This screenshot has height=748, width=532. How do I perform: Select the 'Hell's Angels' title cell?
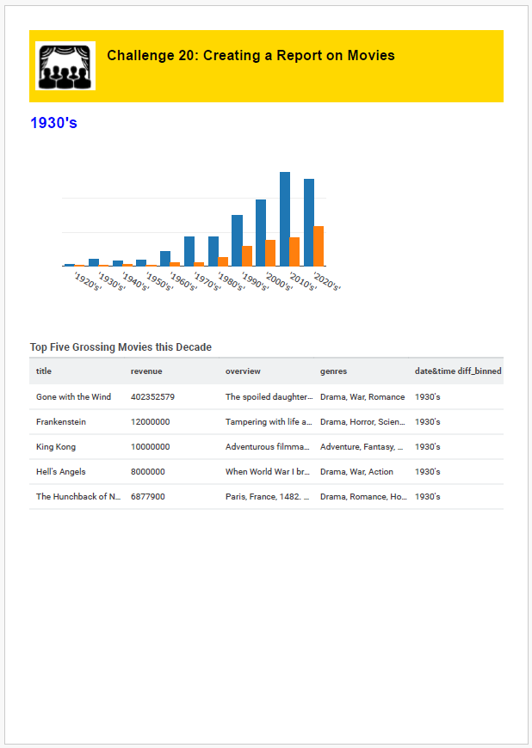[60, 471]
